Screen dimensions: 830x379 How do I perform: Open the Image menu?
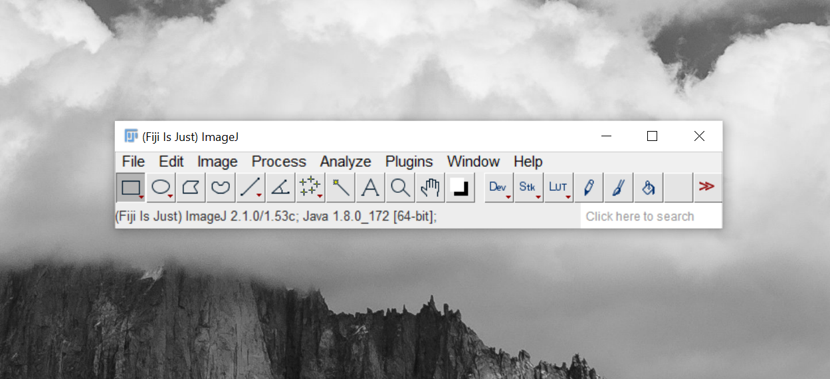pos(217,162)
